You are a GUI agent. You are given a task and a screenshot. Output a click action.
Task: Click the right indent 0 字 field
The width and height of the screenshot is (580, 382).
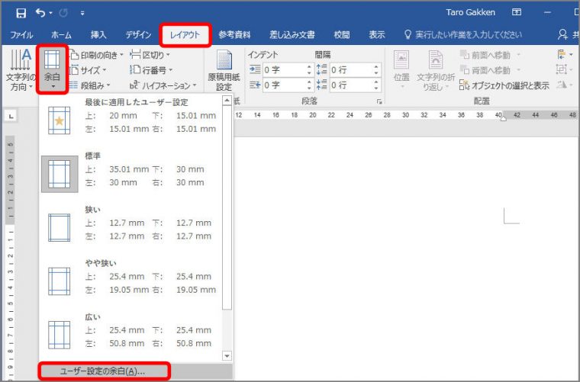(x=284, y=85)
